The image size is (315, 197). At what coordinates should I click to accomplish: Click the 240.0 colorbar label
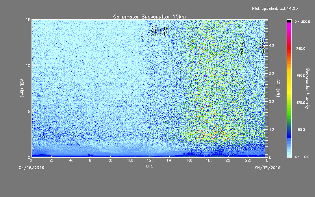[301, 48]
